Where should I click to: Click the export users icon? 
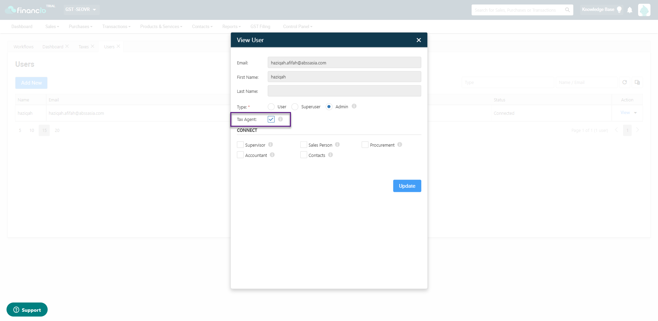pos(637,82)
